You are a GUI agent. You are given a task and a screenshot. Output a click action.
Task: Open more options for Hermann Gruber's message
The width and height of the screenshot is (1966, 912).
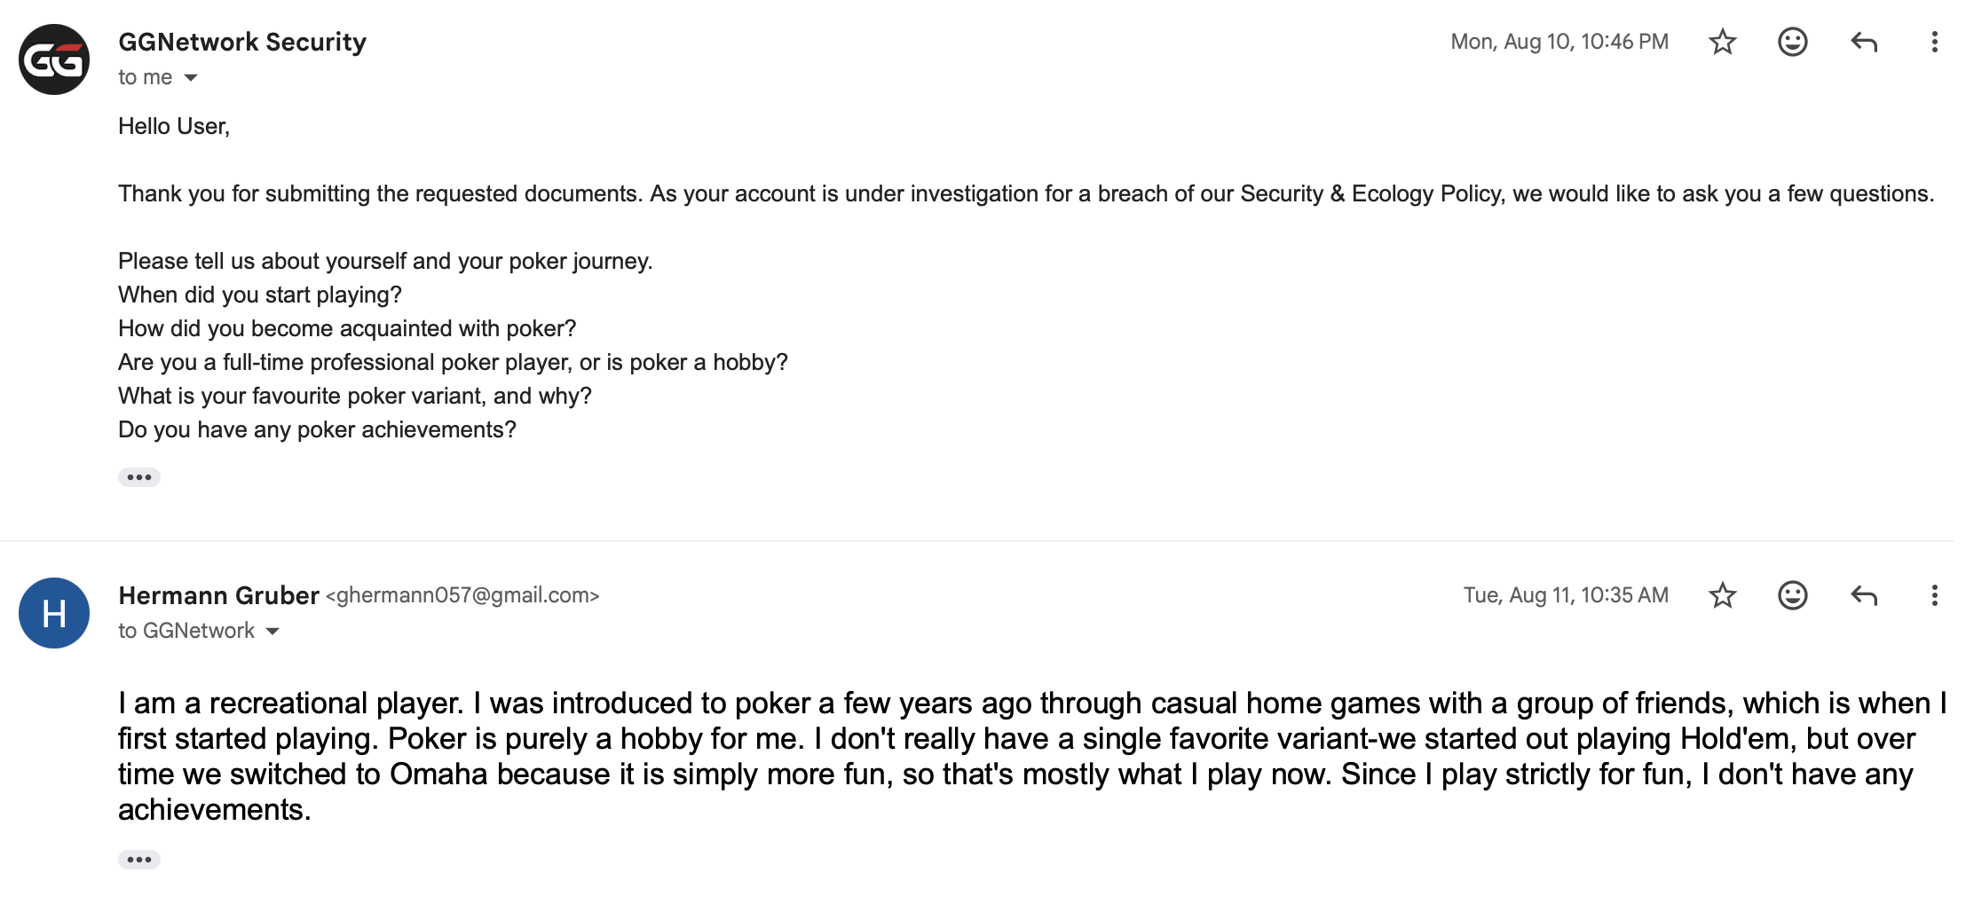(x=1934, y=595)
